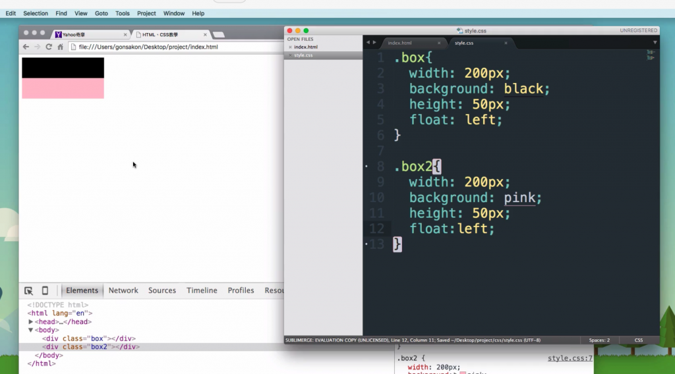
Task: Open the Tools menu
Action: click(x=122, y=13)
